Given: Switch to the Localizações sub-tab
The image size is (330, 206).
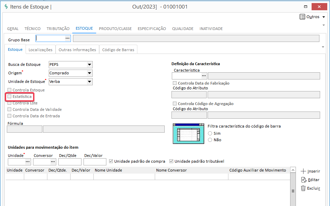Looking at the screenshot, I should coord(41,50).
